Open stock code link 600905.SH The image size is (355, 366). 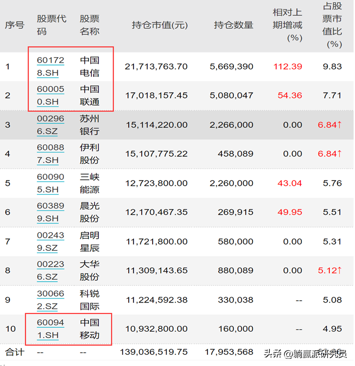pyautogui.click(x=50, y=183)
